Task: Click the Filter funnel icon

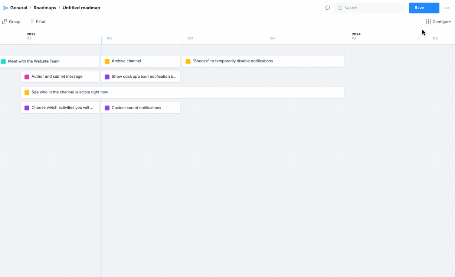Action: point(32,22)
